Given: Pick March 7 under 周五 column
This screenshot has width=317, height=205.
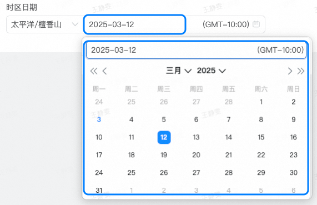Looking at the screenshot, I should pos(229,119).
